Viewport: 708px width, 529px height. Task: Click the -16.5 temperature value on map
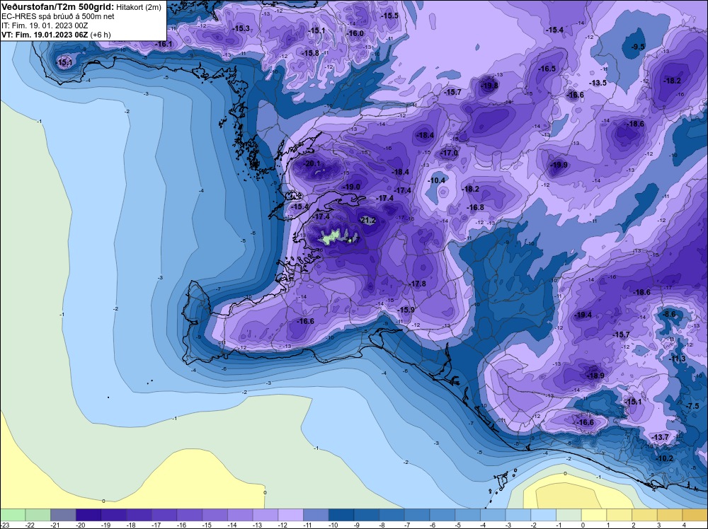click(547, 69)
